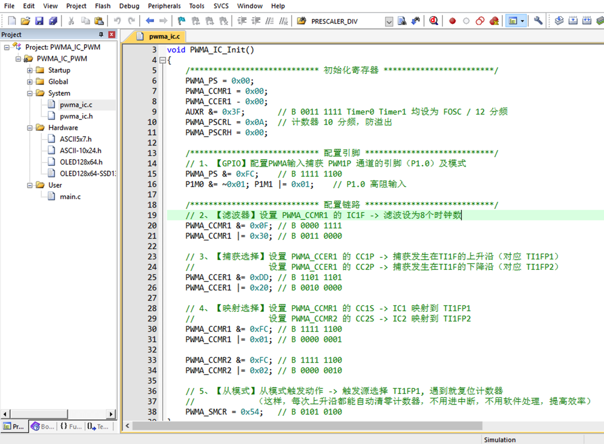Open the Find dialog icon

coord(402,21)
